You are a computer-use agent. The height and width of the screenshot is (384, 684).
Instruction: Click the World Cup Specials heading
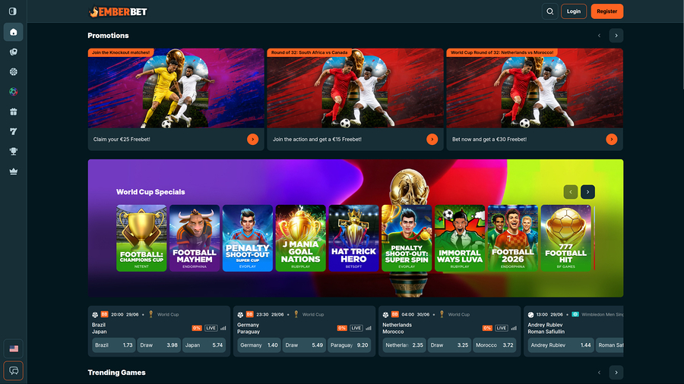[150, 192]
